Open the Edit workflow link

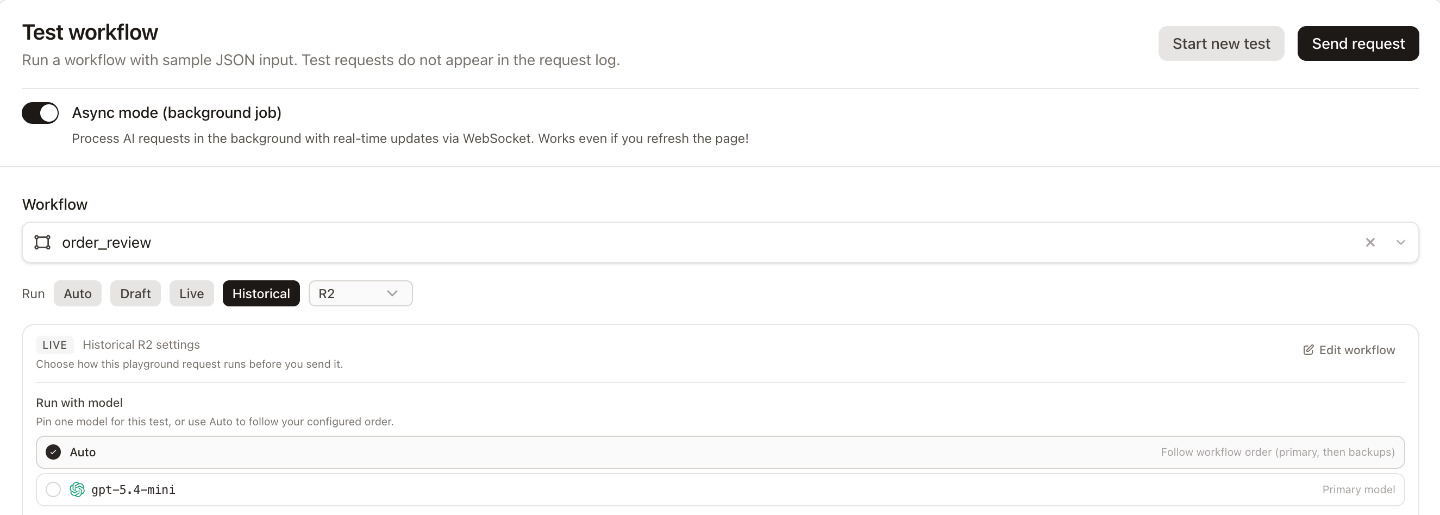click(x=1349, y=350)
